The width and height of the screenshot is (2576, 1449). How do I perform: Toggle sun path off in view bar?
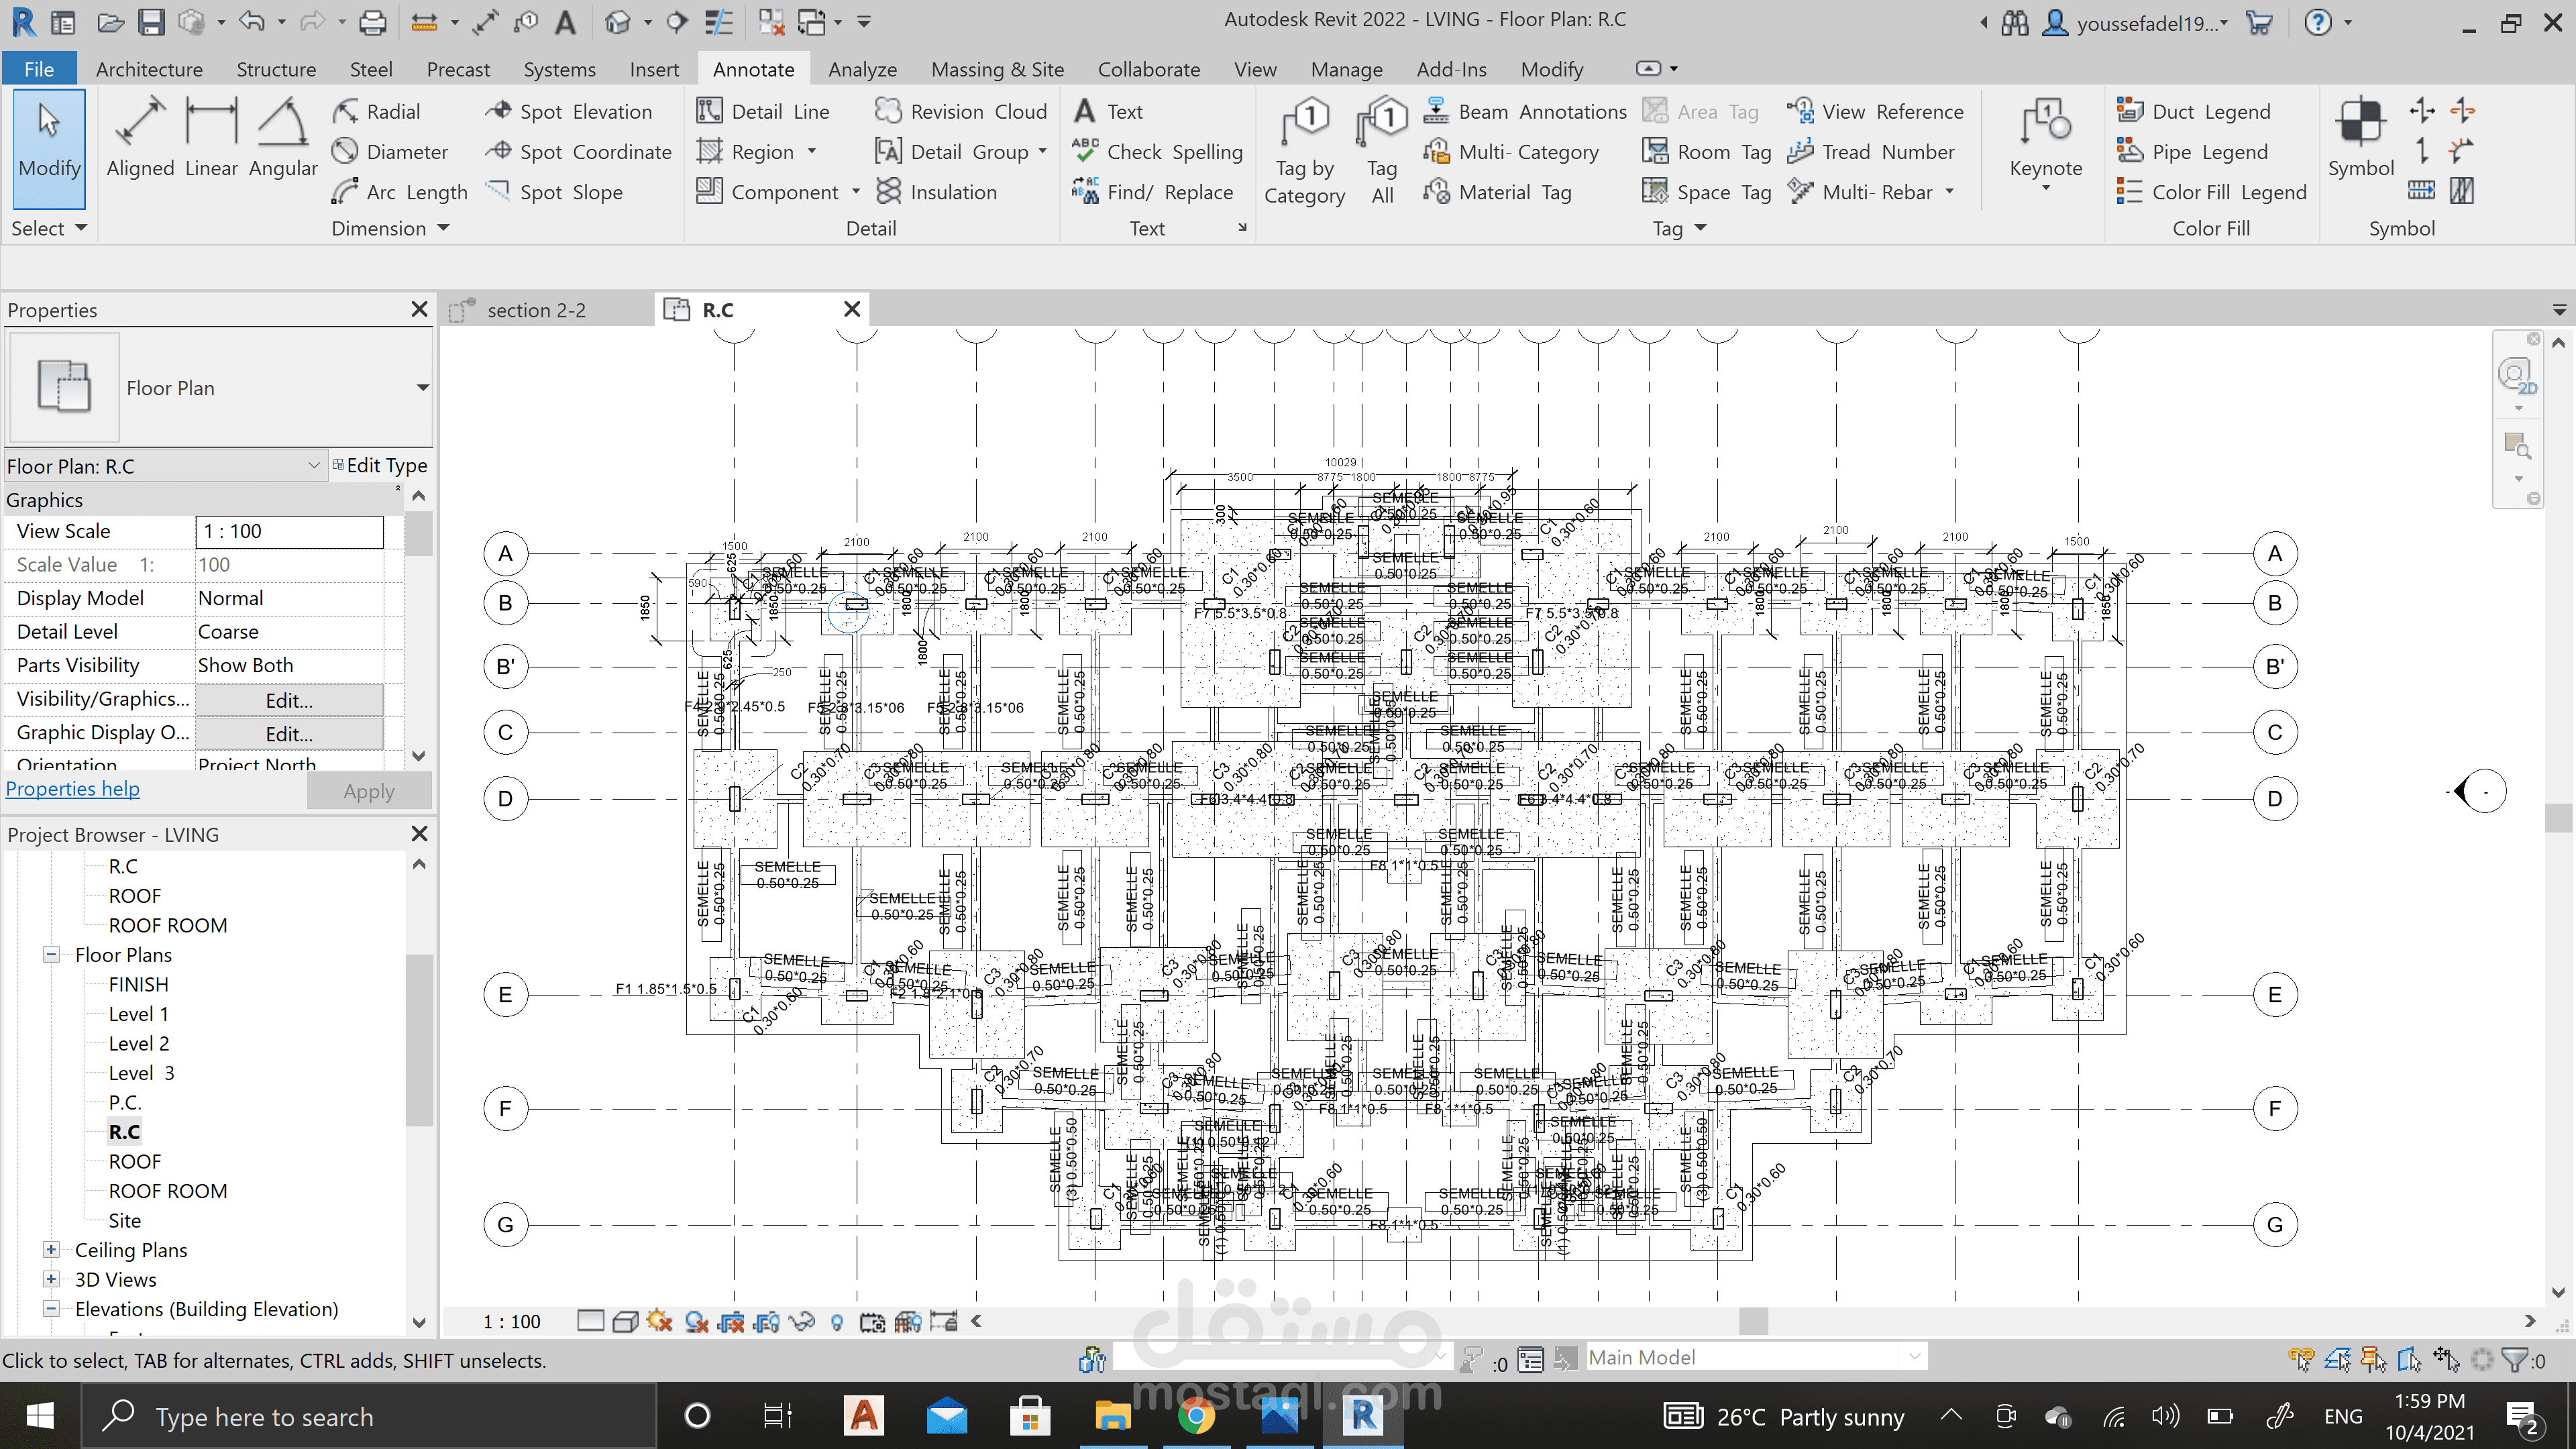659,1321
